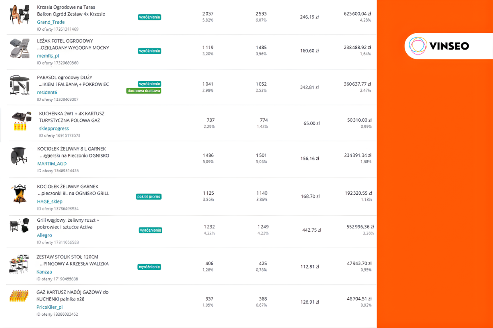Open offer title LEŻAK FOTEL OGRODOWY

[73, 44]
